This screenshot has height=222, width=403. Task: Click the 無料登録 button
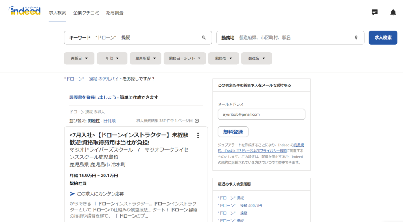pos(233,132)
